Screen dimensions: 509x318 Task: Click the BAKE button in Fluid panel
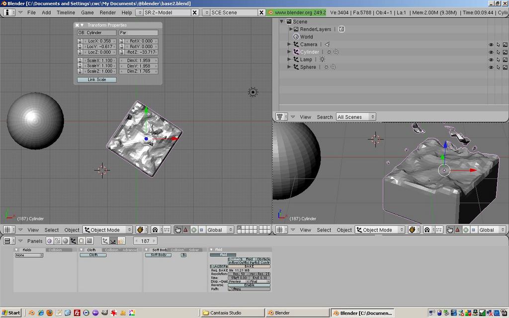tap(249, 266)
